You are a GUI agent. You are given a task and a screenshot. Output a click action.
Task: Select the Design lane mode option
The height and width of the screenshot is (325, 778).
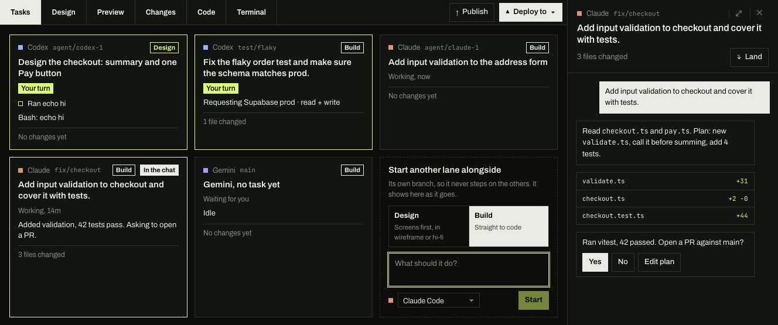(429, 226)
